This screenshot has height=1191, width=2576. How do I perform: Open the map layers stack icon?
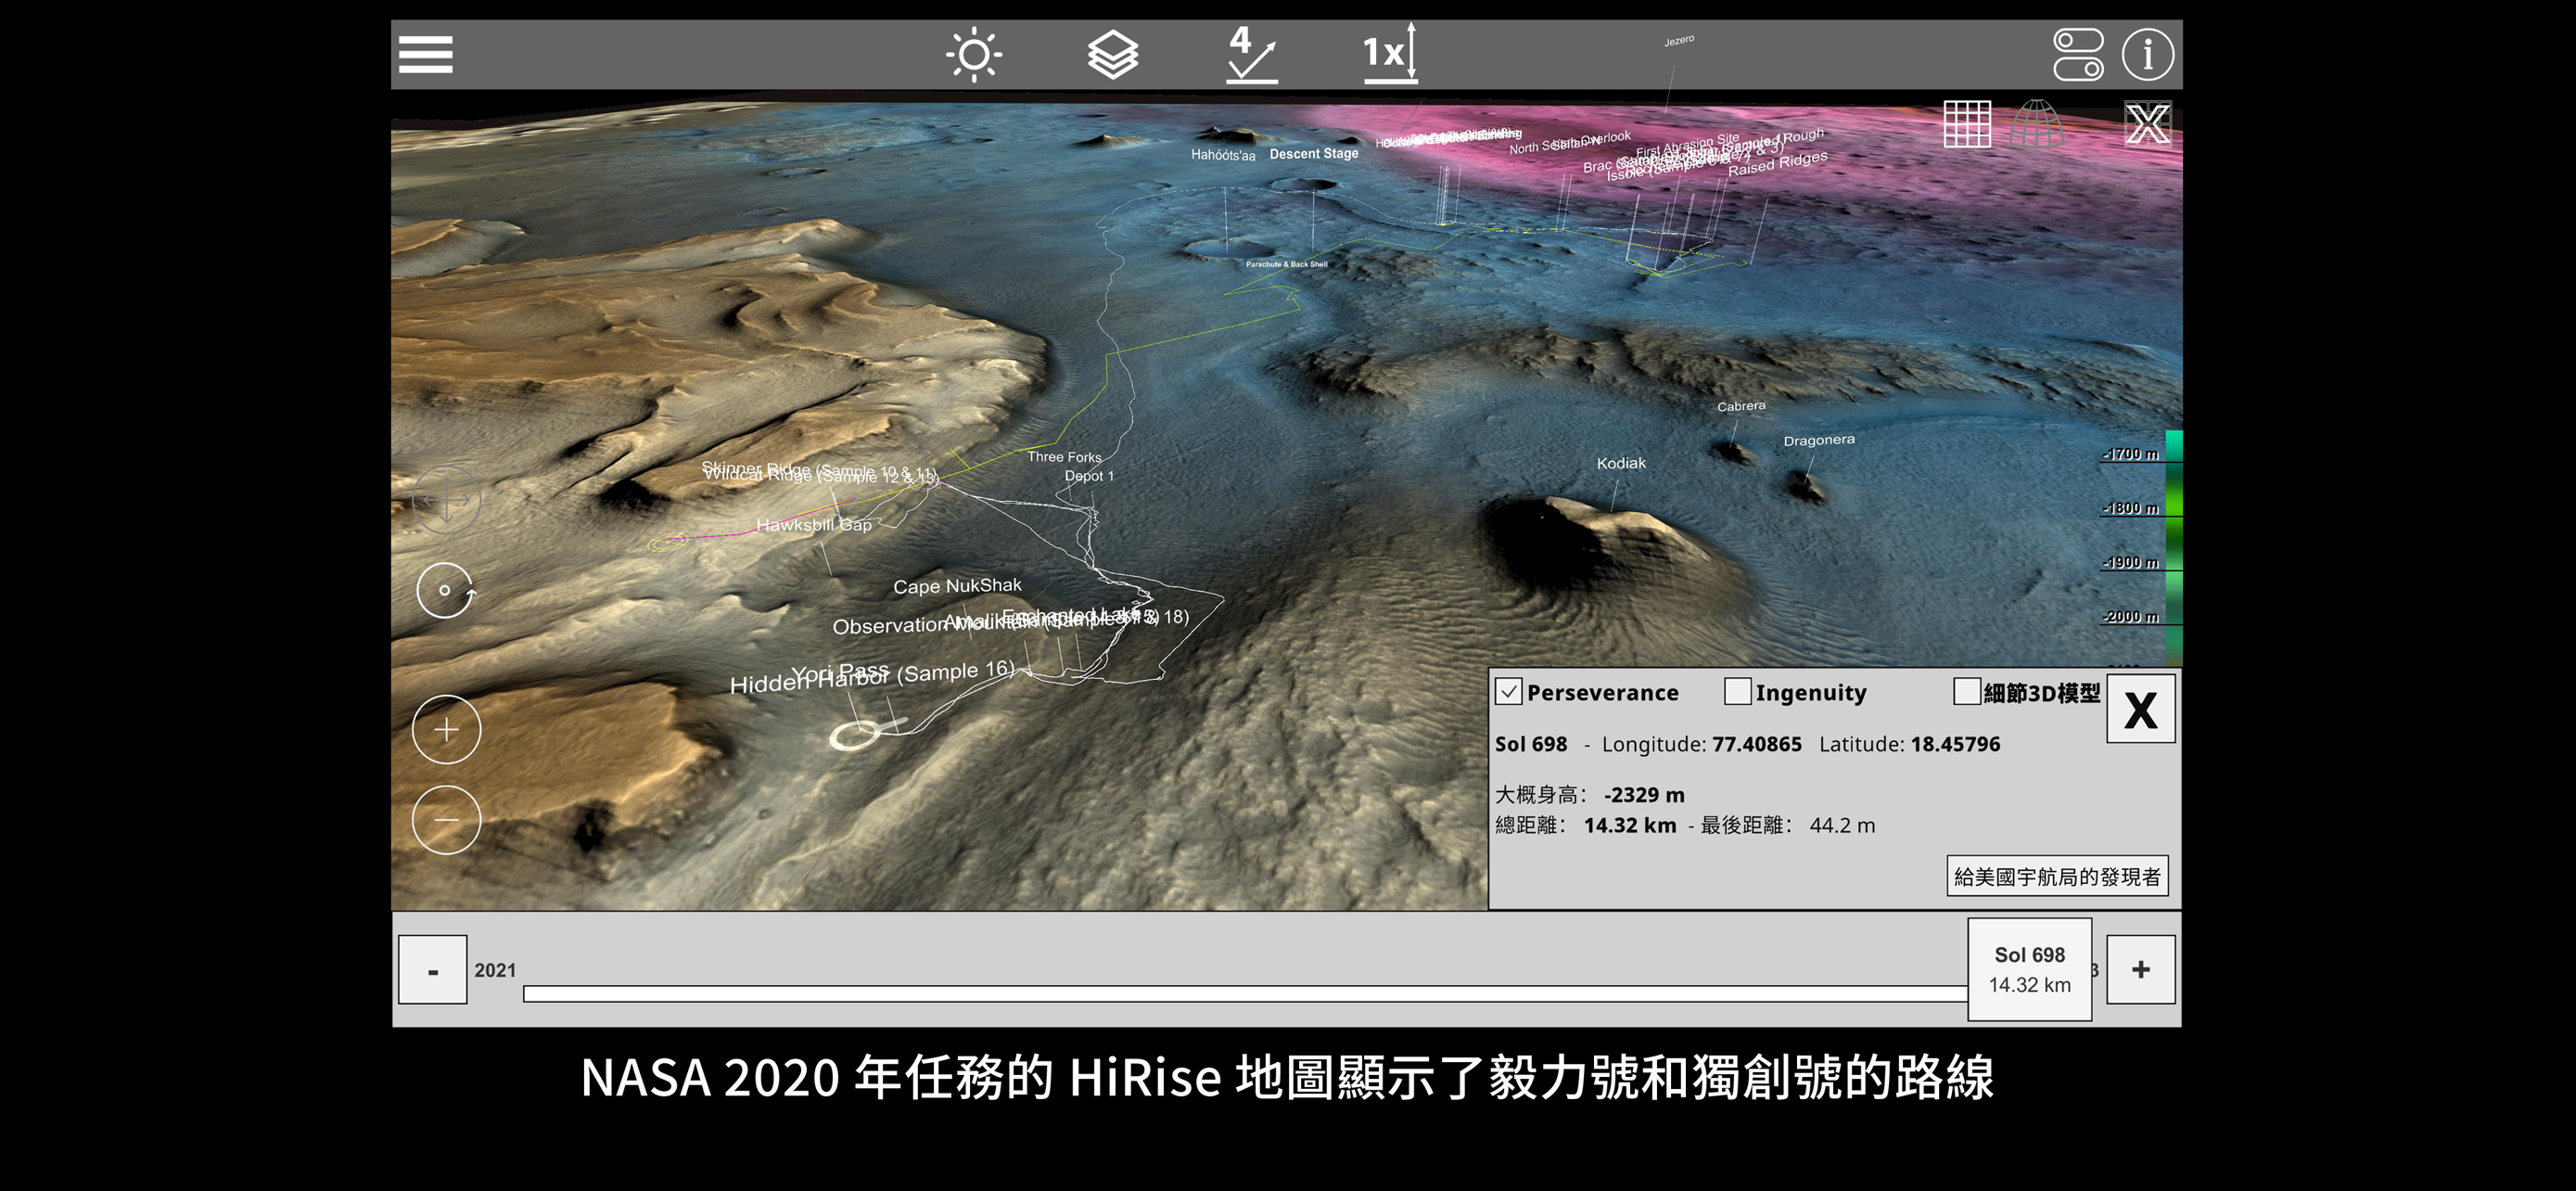click(x=1112, y=54)
